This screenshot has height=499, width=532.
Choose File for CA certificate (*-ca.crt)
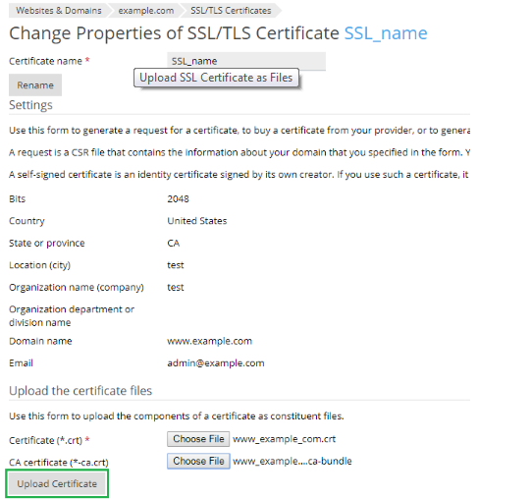coord(198,461)
